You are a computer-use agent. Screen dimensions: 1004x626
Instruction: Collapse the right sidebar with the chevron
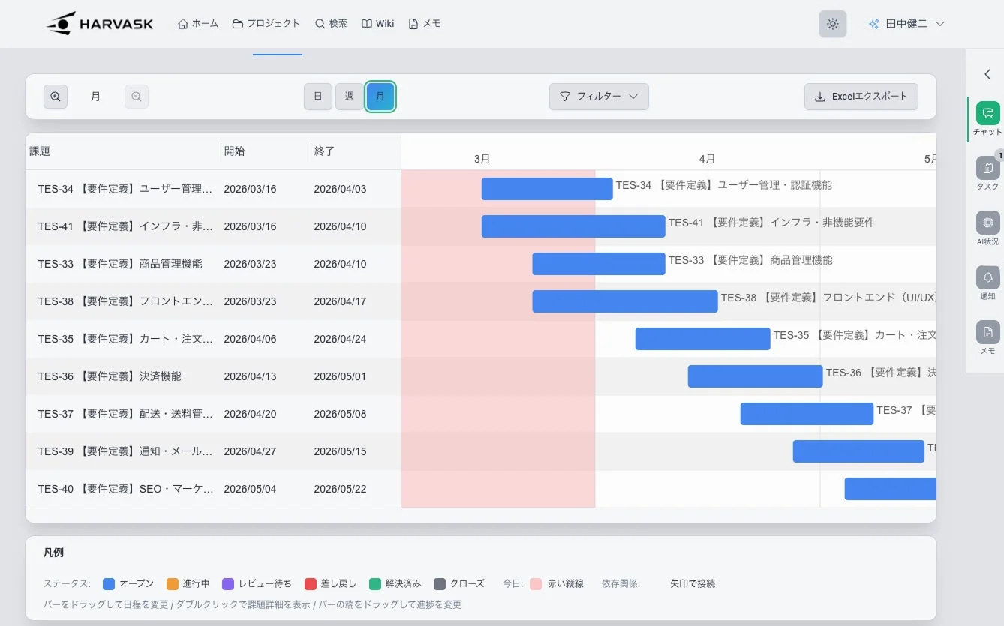click(987, 74)
